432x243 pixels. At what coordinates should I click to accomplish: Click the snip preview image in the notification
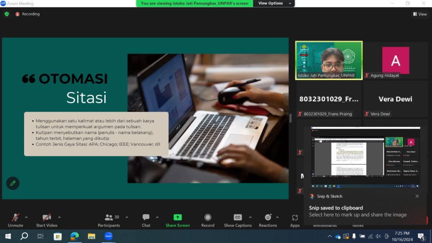point(365,157)
